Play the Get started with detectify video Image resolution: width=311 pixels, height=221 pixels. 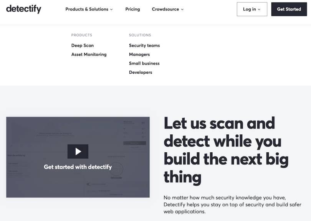point(78,151)
